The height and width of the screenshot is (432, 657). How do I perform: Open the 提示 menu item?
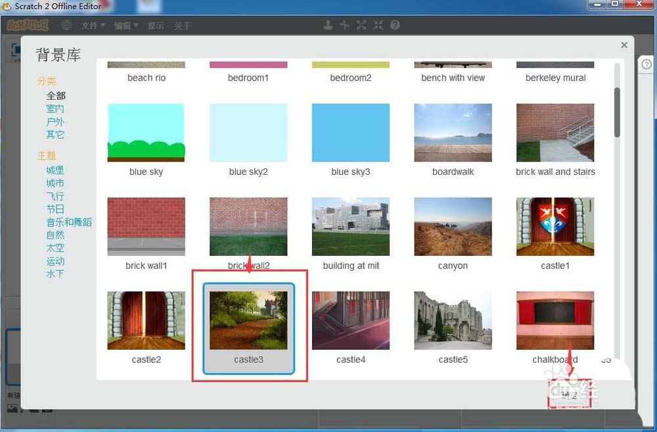click(156, 26)
